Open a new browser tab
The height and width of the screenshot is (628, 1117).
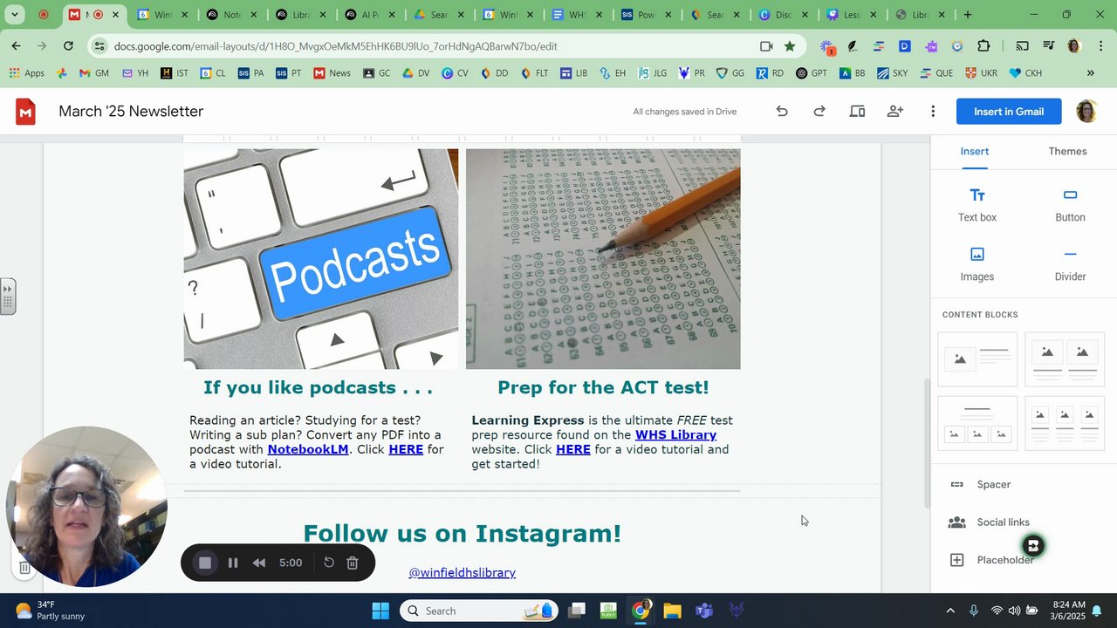(x=967, y=15)
